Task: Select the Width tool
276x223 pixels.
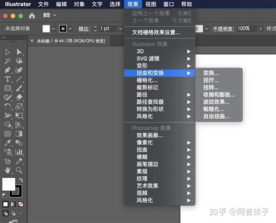Action: coord(8,115)
